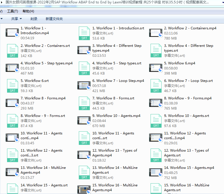Select video icon for 11. Workflow 12 - Agents conti...3.mp4
This screenshot has width=224, height=194.
[x=156, y=138]
